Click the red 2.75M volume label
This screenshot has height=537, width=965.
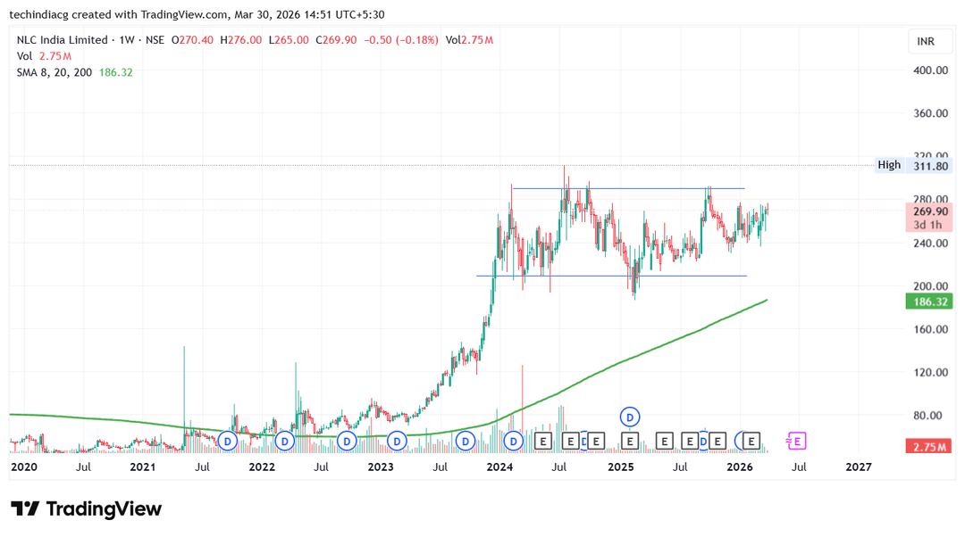pyautogui.click(x=929, y=447)
